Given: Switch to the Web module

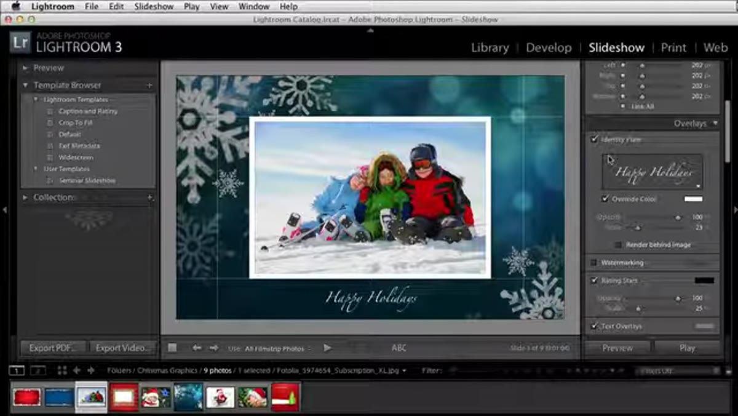Looking at the screenshot, I should 715,48.
